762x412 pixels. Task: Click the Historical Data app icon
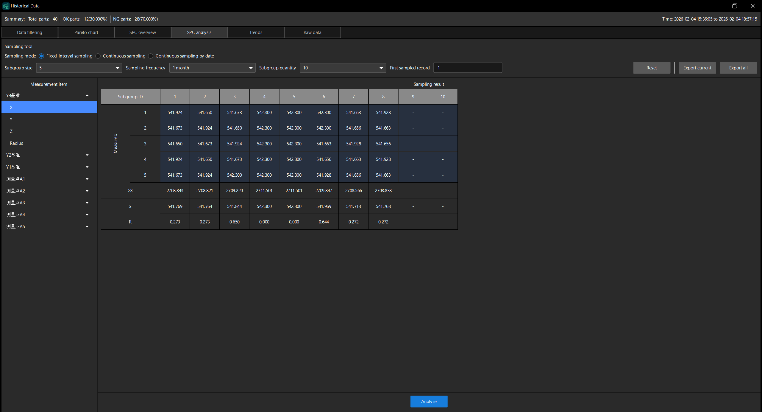(6, 6)
